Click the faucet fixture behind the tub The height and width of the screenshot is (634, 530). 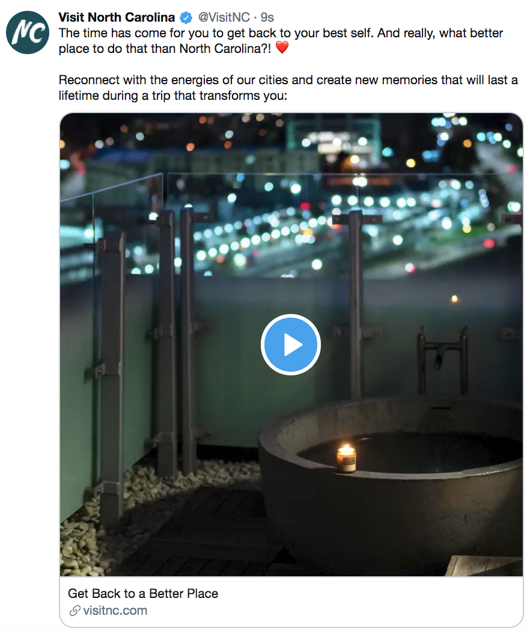442,360
